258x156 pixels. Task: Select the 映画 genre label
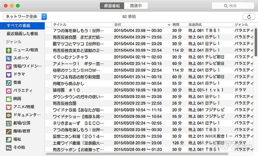[x=17, y=99]
